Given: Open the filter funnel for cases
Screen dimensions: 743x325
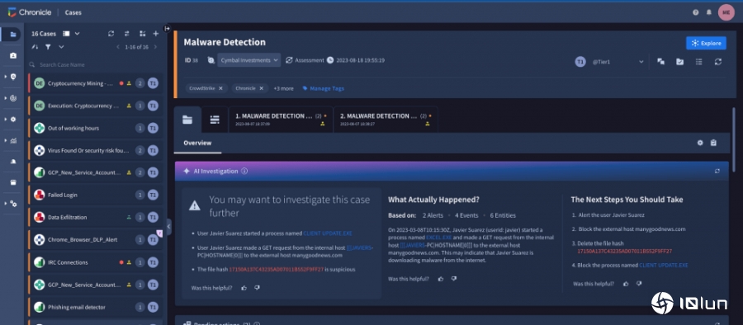Looking at the screenshot, I should click(x=48, y=47).
